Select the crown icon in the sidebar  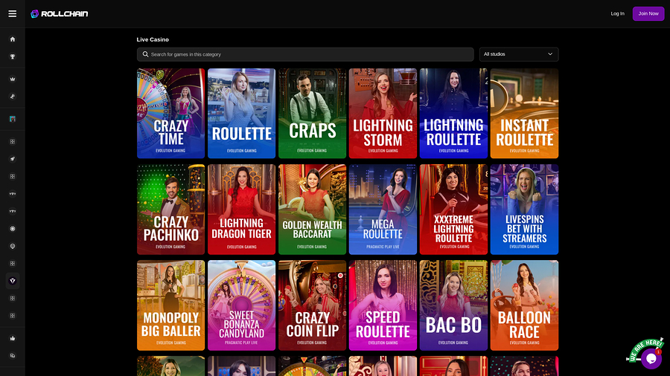(12, 79)
